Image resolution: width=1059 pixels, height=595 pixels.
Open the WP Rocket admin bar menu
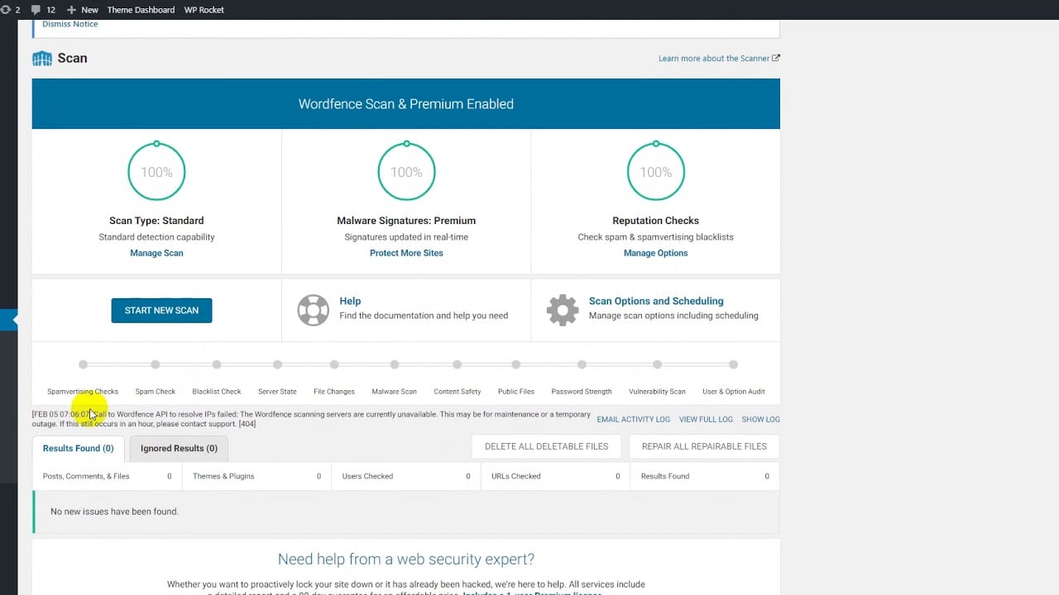[204, 10]
